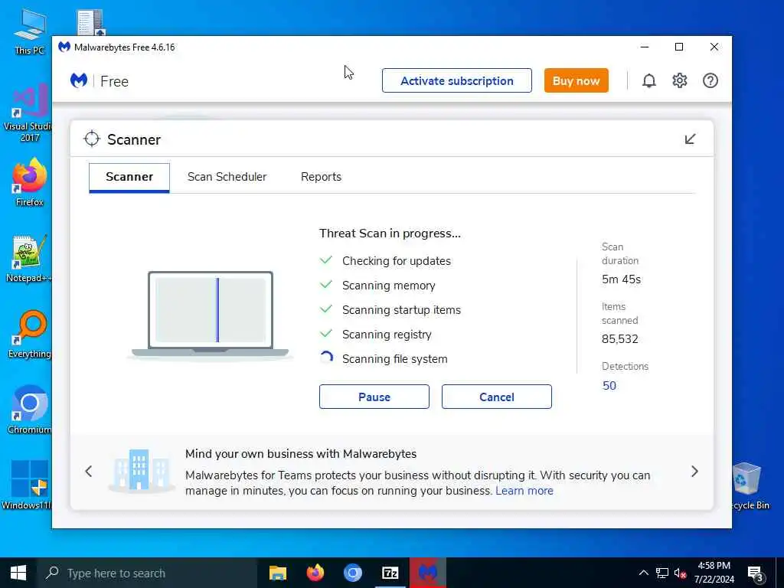The width and height of the screenshot is (784, 588).
Task: Click the taskbar search box
Action: tap(146, 573)
